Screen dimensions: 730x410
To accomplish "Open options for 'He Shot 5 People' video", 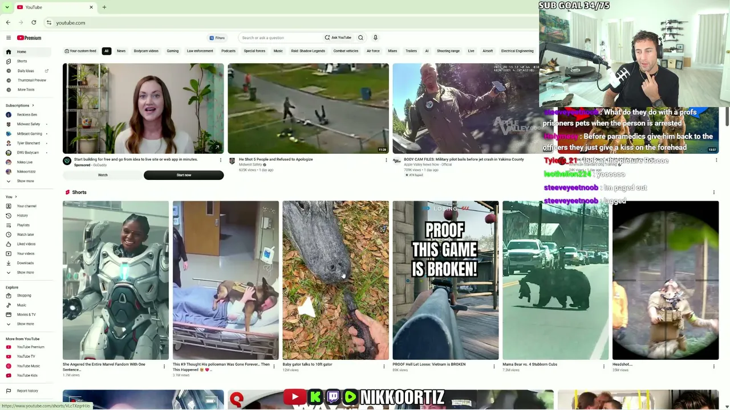I will [386, 161].
